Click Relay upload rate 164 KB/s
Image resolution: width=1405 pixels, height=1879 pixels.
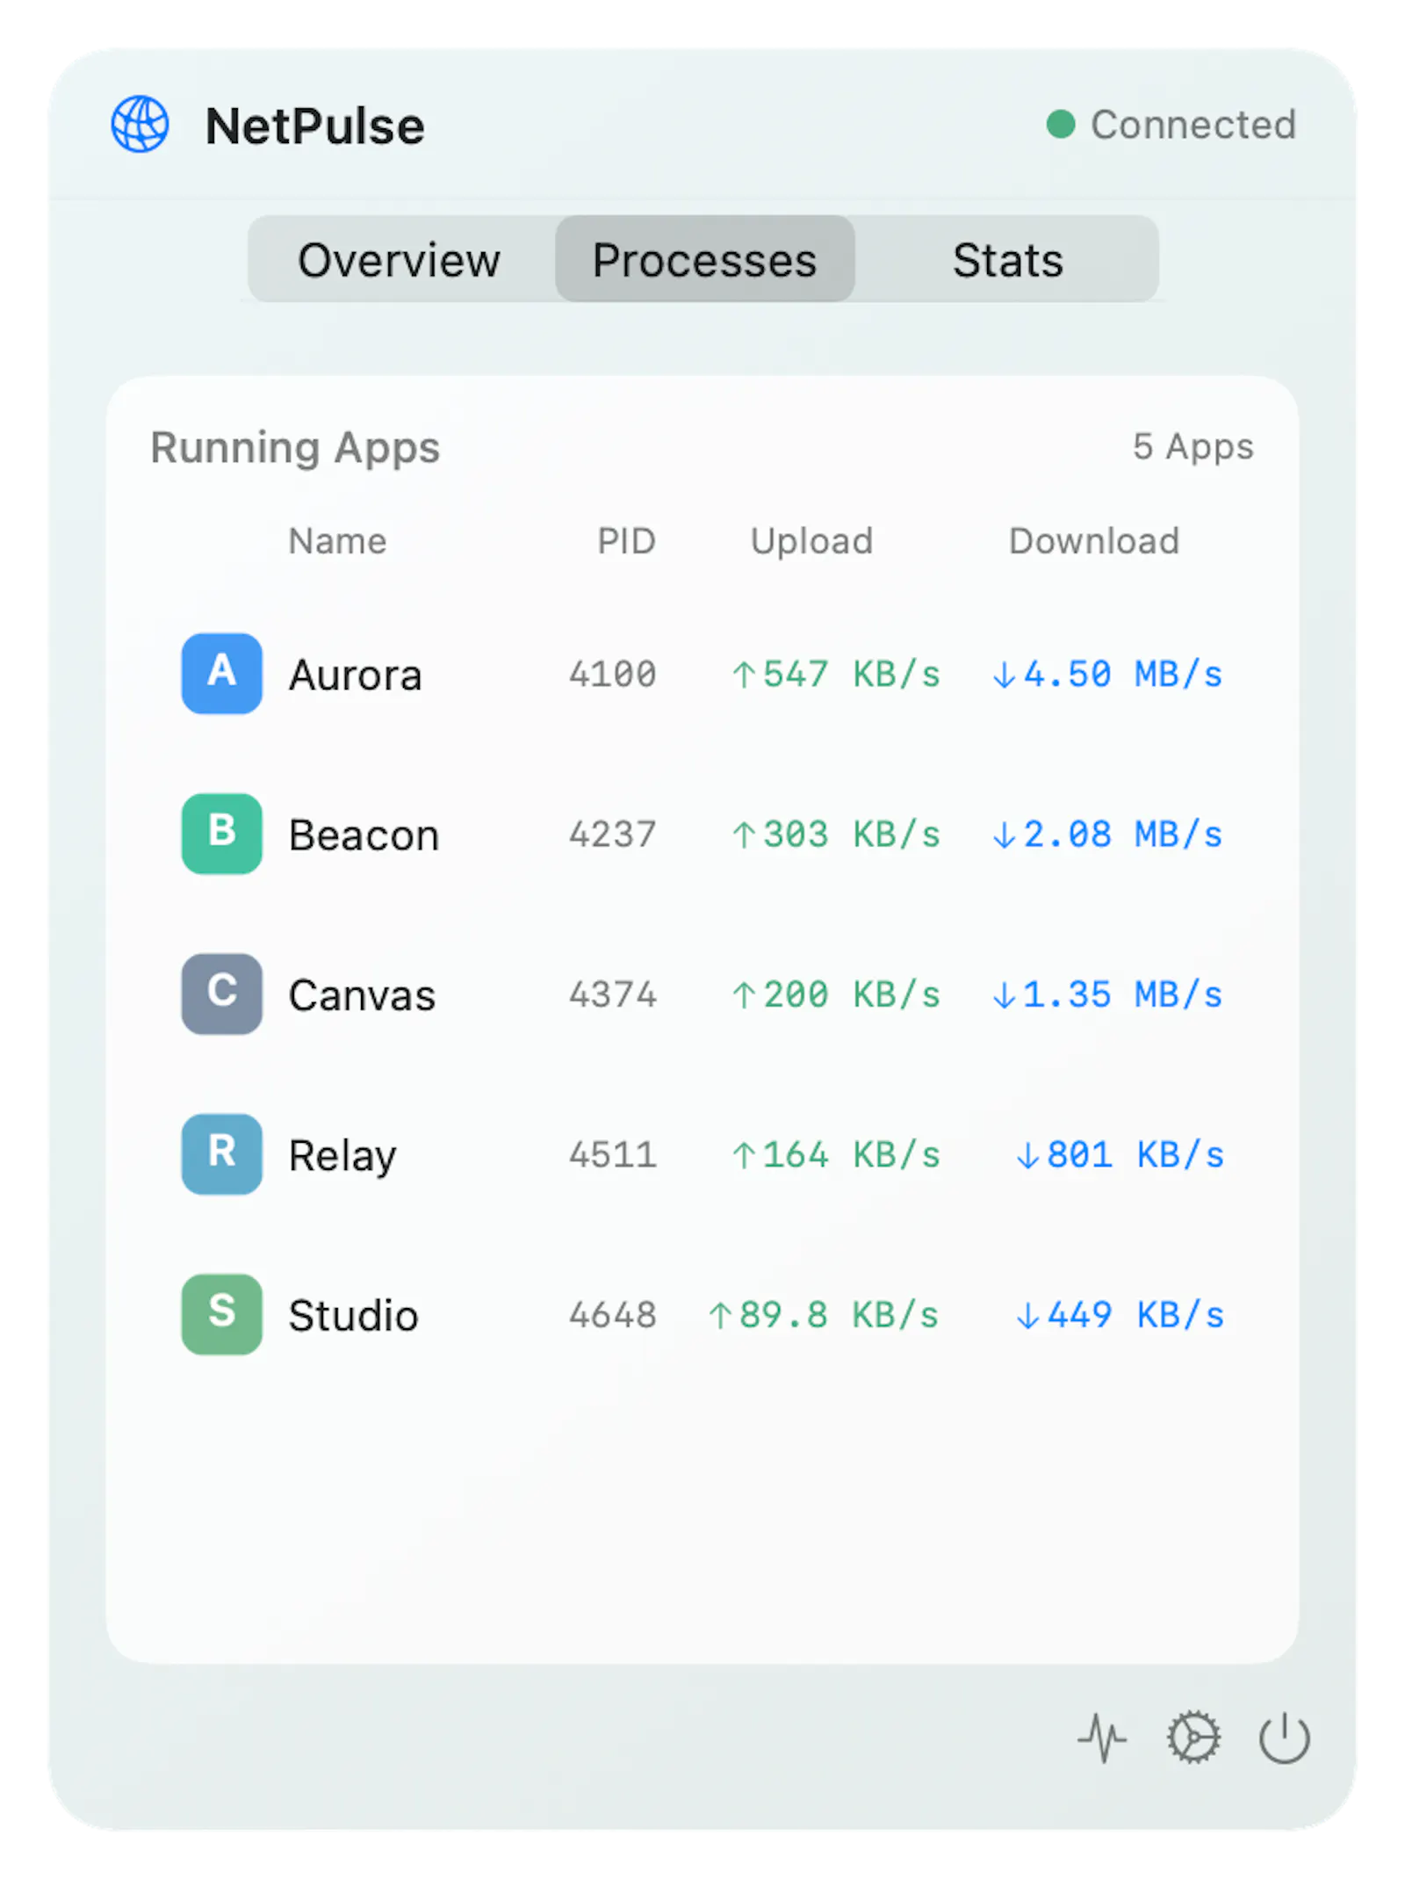[836, 1154]
